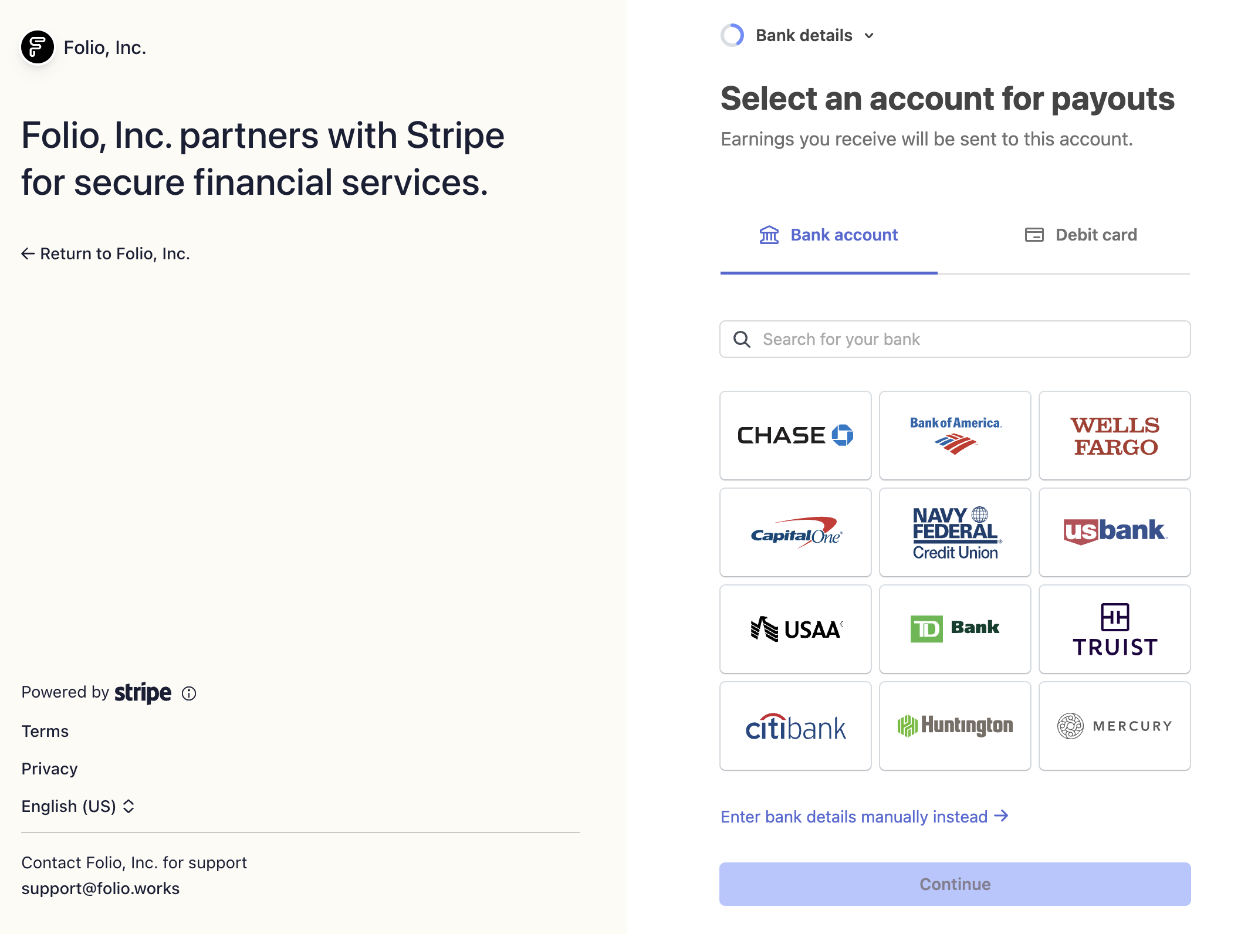
Task: Select the Chase bank logo tile
Action: point(795,435)
